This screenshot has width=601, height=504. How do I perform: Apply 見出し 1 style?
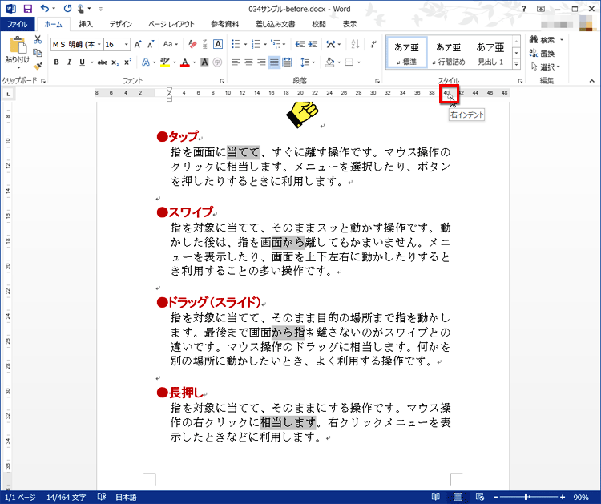pyautogui.click(x=490, y=53)
